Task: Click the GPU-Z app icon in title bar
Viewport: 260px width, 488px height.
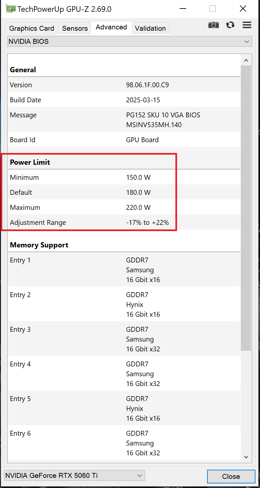Action: (x=11, y=9)
